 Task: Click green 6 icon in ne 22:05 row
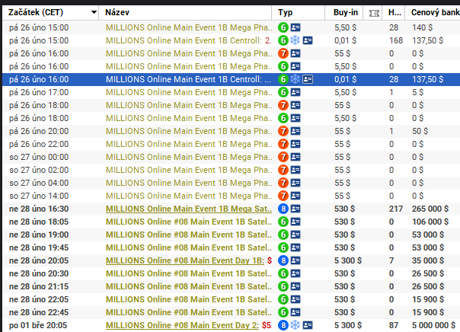click(283, 299)
